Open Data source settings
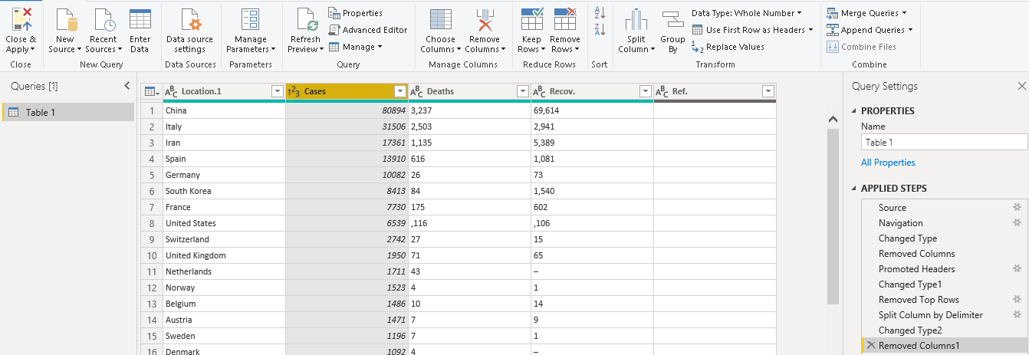This screenshot has width=1029, height=355. tap(190, 20)
